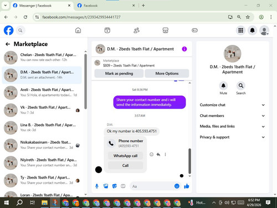Click the WhatsApp call button

click(125, 156)
